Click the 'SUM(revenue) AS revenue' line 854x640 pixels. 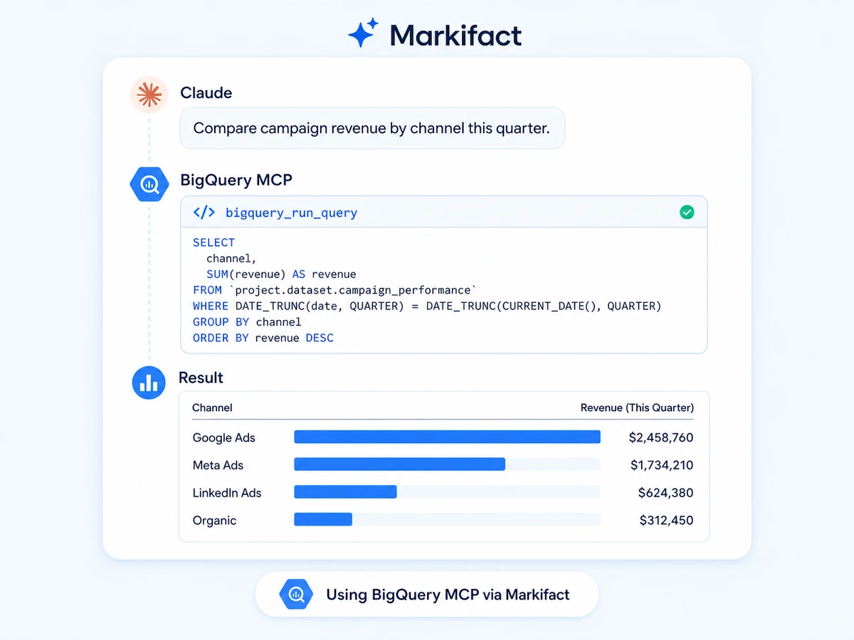point(281,274)
